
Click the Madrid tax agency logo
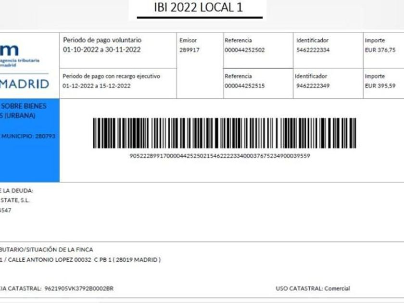(x=20, y=55)
